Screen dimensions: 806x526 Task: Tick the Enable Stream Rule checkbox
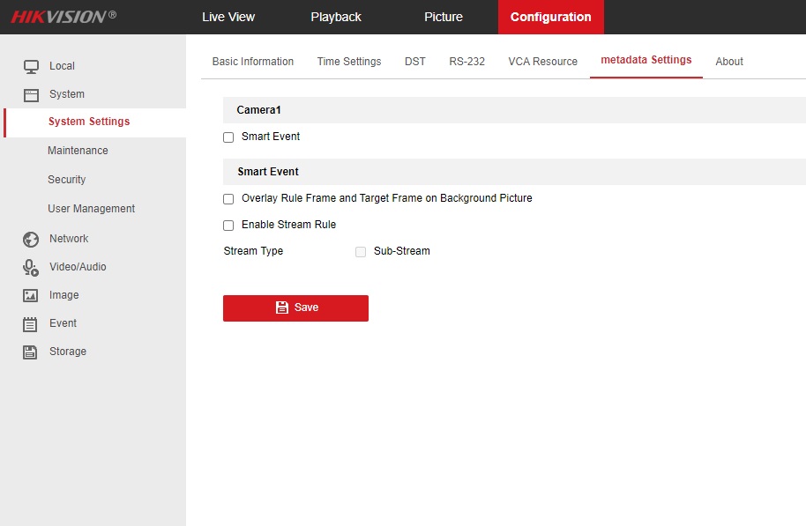(x=228, y=226)
